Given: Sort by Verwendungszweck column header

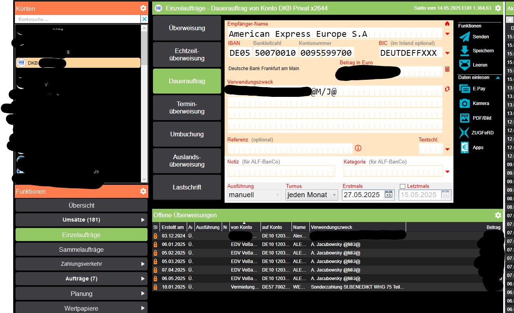Looking at the screenshot, I should pos(358,227).
